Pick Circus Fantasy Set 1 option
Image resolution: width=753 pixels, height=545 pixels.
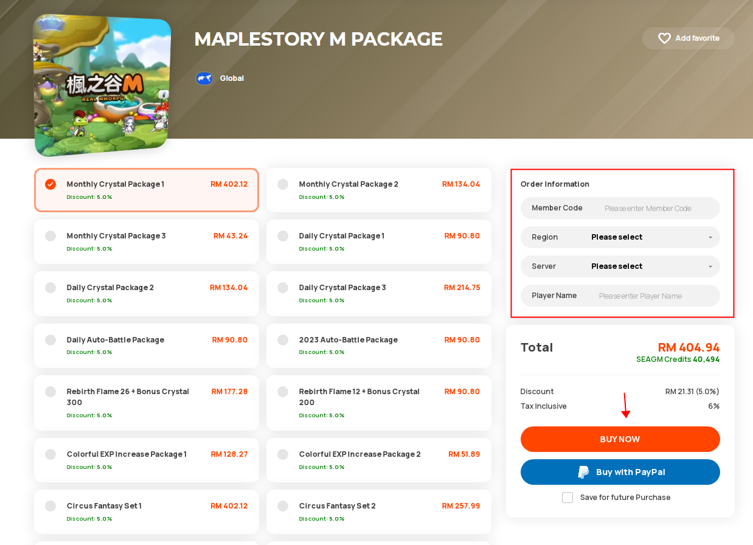[147, 512]
